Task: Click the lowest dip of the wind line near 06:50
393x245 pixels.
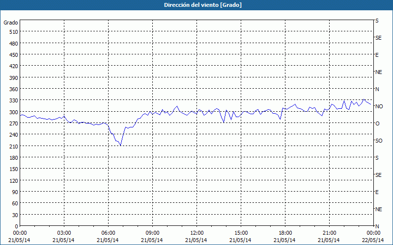Action: pos(120,145)
